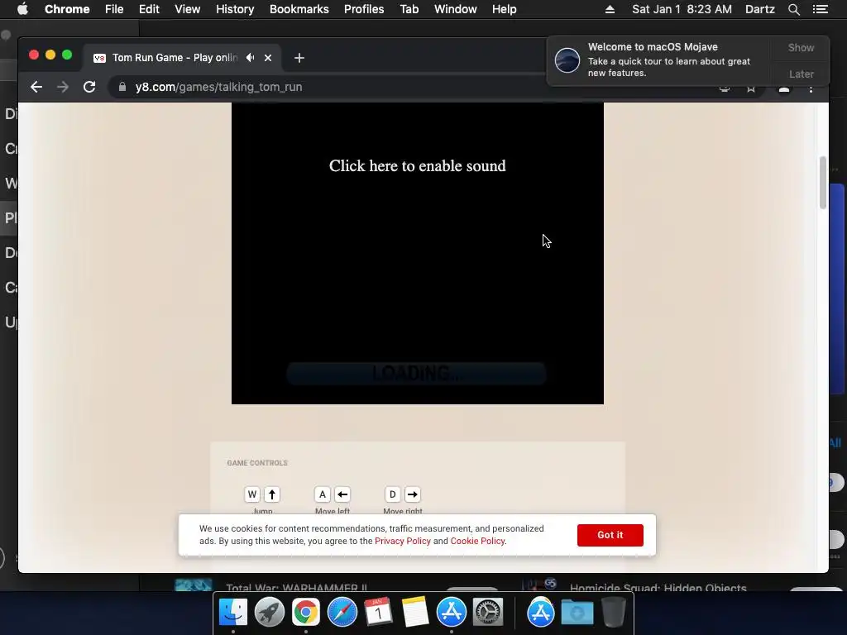
Task: Open the History menu
Action: [235, 9]
